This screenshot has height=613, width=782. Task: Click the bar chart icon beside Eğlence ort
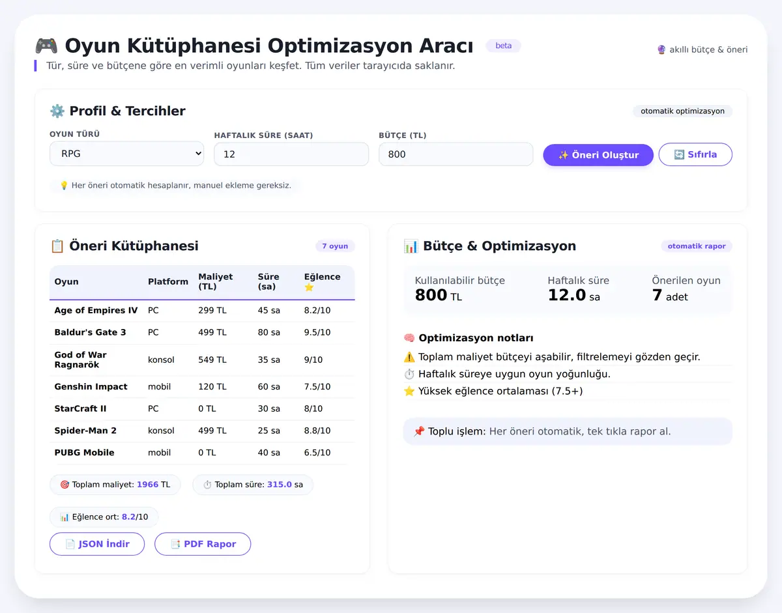[65, 517]
